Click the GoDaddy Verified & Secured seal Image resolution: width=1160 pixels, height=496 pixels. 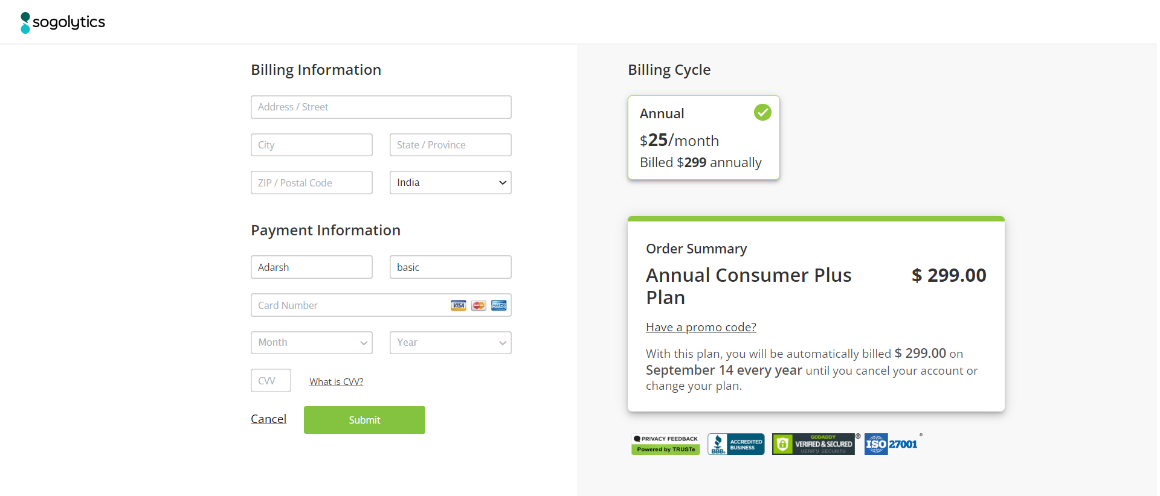pos(813,444)
